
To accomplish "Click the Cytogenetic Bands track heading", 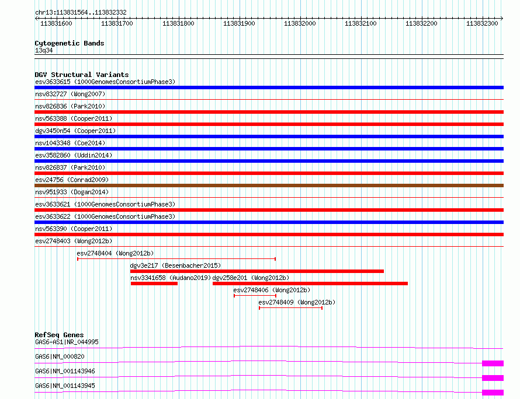I will pyautogui.click(x=70, y=43).
